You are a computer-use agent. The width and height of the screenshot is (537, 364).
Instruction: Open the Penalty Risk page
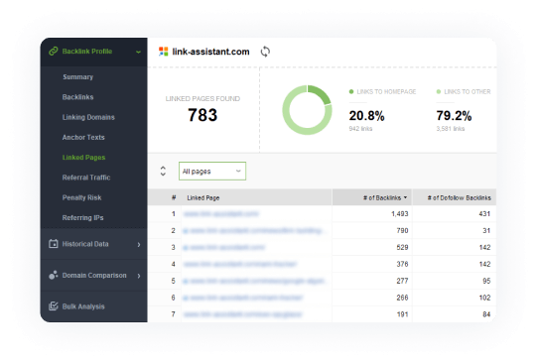click(81, 197)
